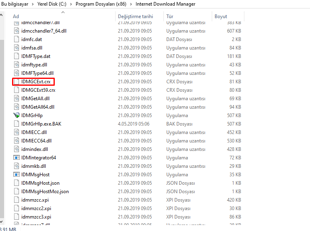This screenshot has height=231, width=310.
Task: Click the scrollbar down arrow
Action: 2,221
